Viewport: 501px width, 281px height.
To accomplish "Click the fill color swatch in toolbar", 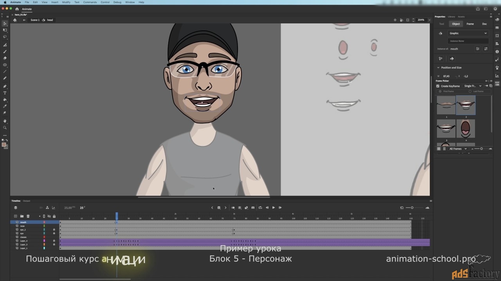I will 4,145.
